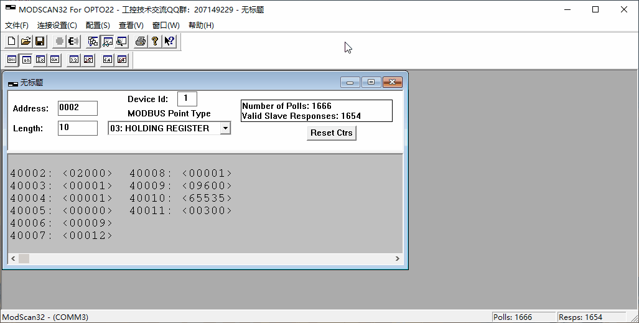Choose the 6.4 double float format icon

(108, 60)
